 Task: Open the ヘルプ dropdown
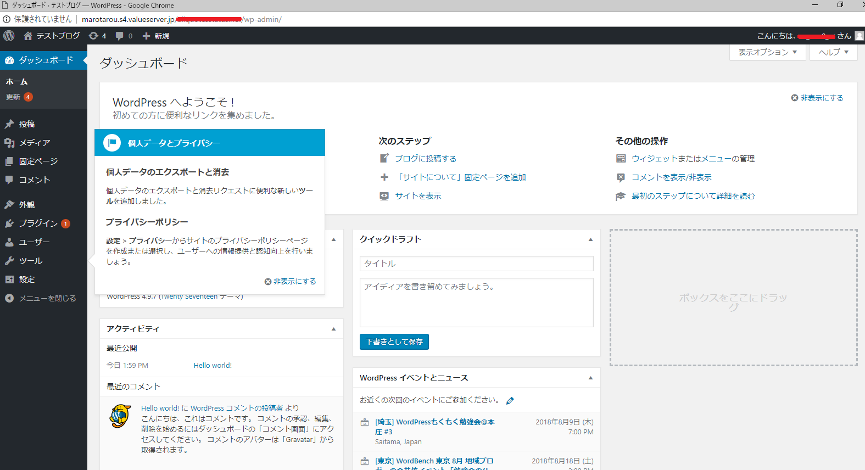click(x=834, y=52)
